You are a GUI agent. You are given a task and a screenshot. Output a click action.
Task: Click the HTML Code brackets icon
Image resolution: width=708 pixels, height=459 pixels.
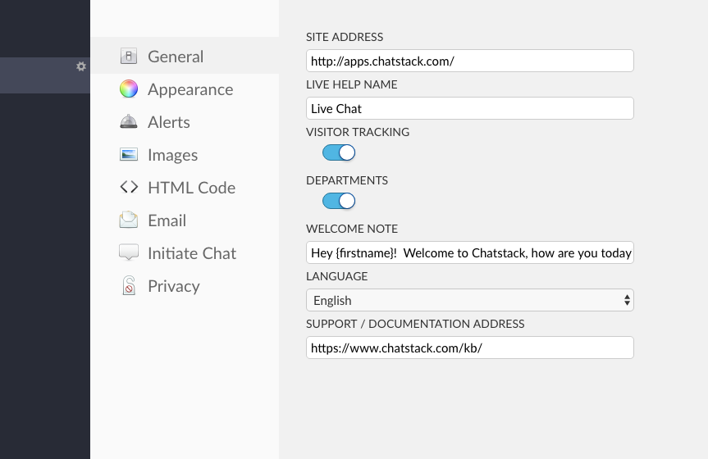(x=129, y=187)
